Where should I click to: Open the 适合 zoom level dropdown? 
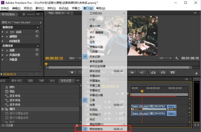point(75,58)
